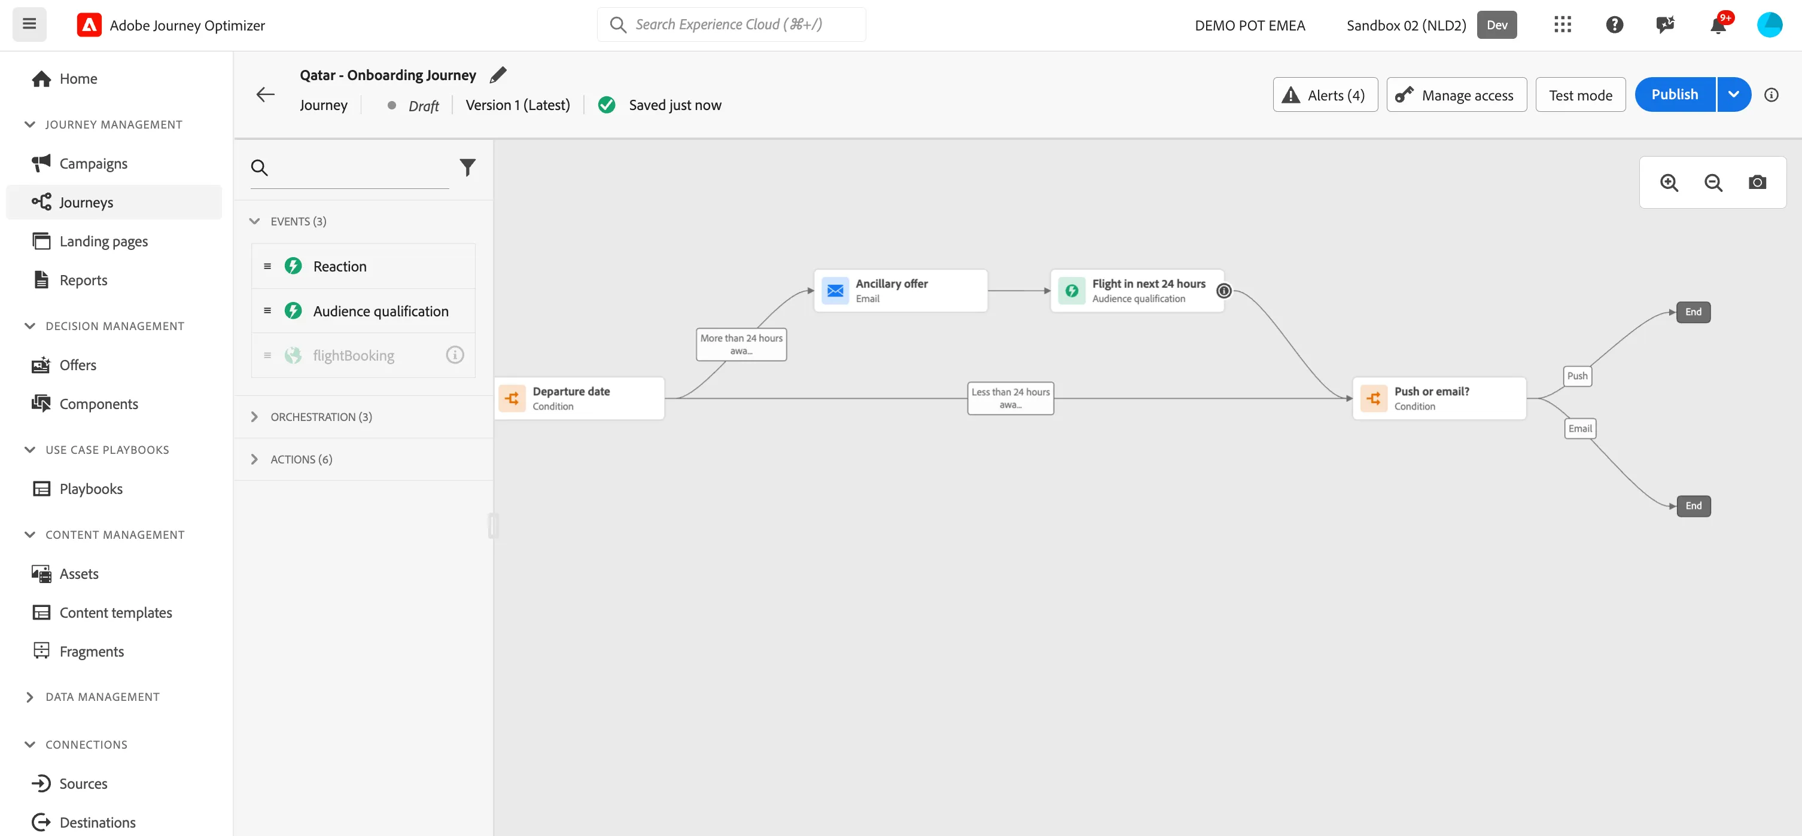Select the Email path label

pos(1579,429)
